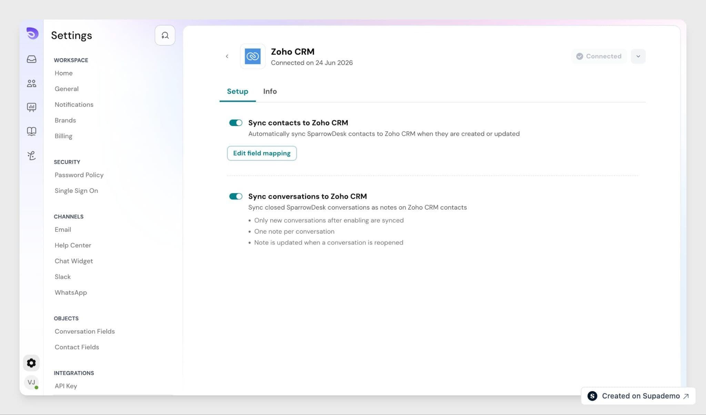Click the Zoho CRM logo
Image resolution: width=706 pixels, height=415 pixels.
(x=253, y=56)
